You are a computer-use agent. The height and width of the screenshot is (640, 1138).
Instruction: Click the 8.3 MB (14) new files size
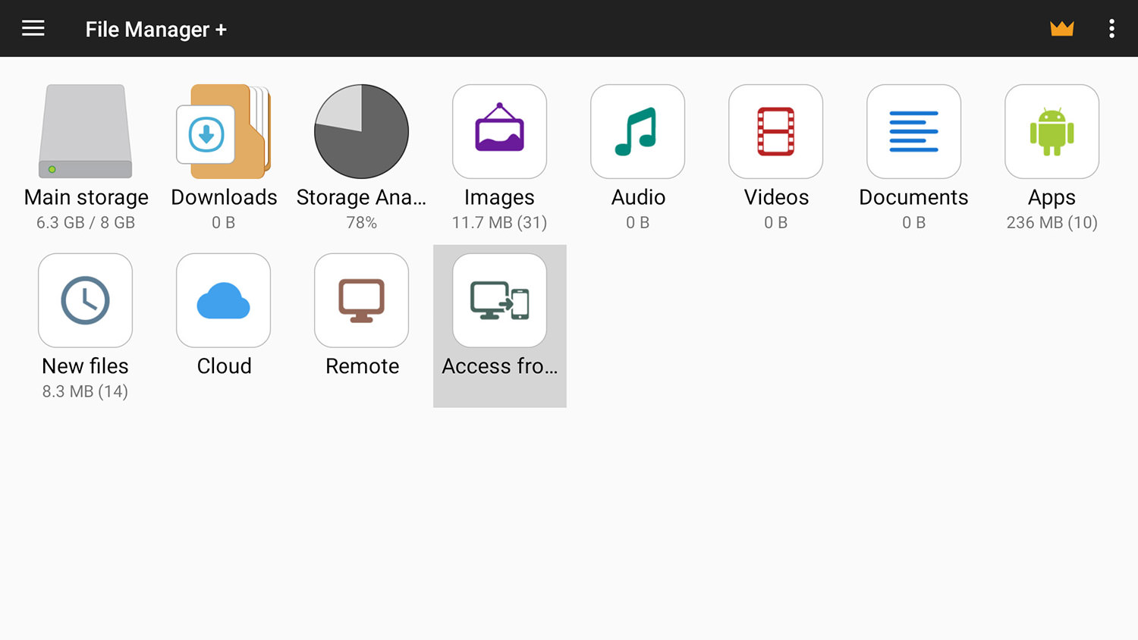point(86,392)
